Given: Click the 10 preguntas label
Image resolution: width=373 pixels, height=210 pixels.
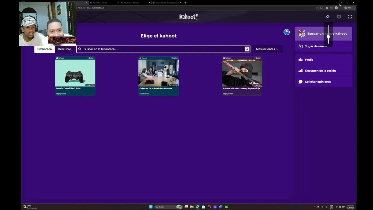Looking at the screenshot, I should (256, 85).
